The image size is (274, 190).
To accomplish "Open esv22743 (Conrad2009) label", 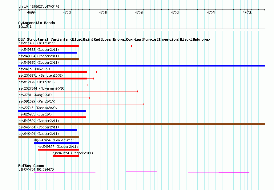I will pos(38,108).
